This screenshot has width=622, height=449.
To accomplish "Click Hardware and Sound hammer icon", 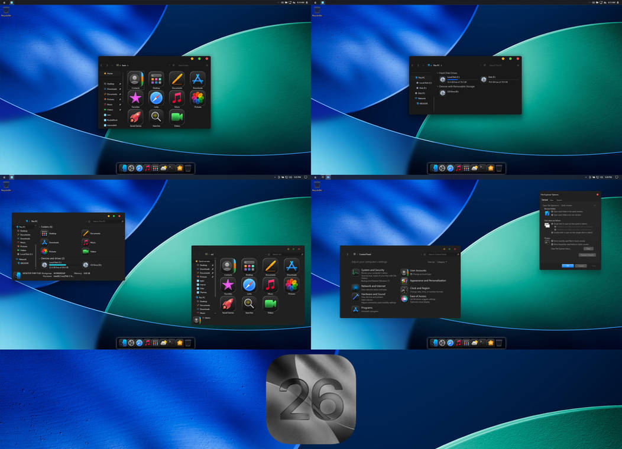I will click(x=355, y=297).
